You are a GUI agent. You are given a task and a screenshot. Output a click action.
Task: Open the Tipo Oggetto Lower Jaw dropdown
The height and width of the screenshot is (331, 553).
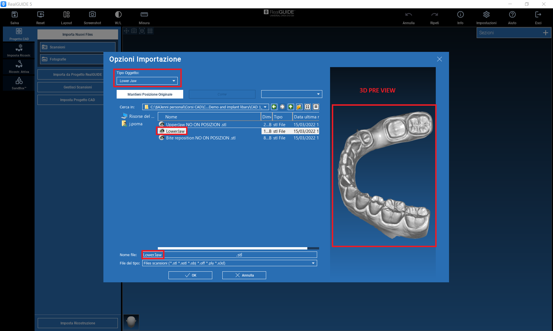click(147, 81)
